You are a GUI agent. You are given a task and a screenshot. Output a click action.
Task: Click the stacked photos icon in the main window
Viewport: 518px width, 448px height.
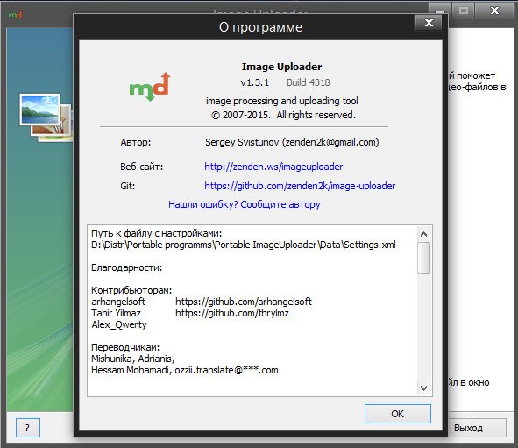click(x=46, y=118)
